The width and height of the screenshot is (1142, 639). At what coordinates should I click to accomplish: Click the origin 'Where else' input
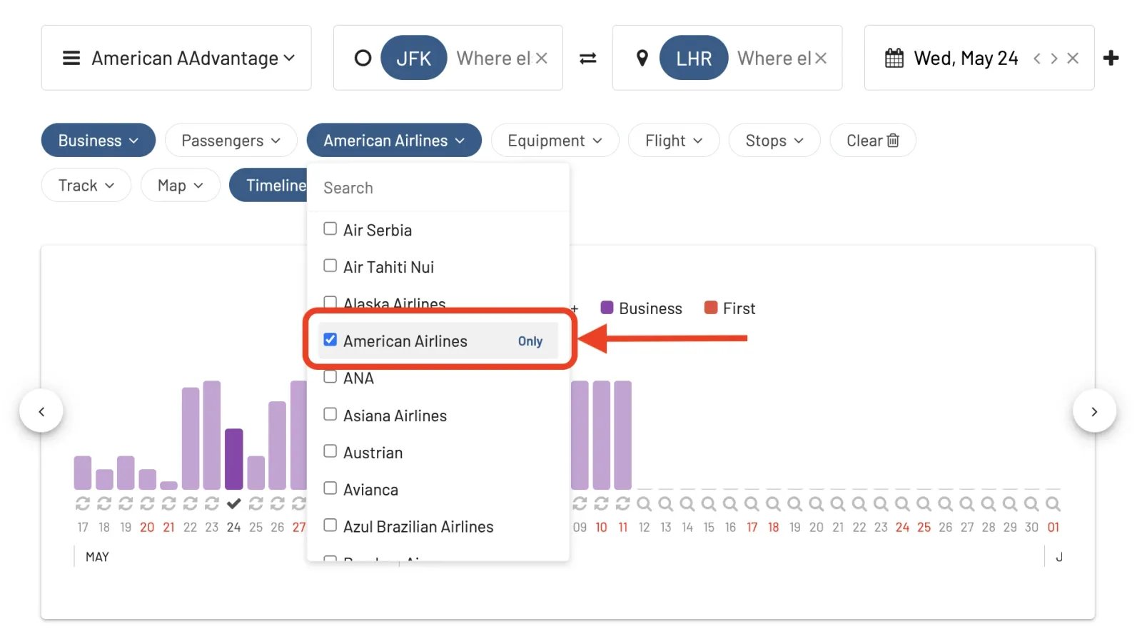pos(493,58)
